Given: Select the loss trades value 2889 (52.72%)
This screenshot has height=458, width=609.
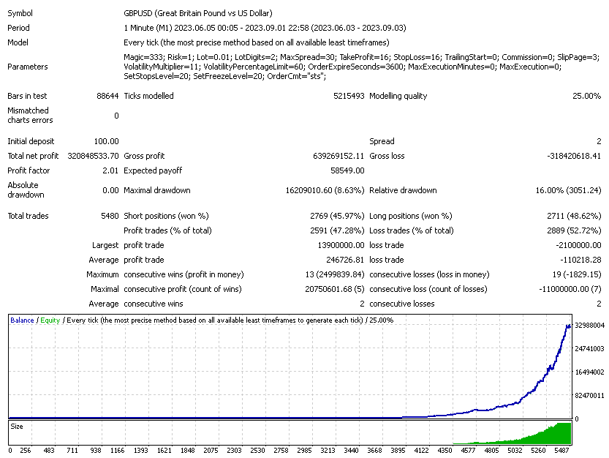Looking at the screenshot, I should click(574, 230).
